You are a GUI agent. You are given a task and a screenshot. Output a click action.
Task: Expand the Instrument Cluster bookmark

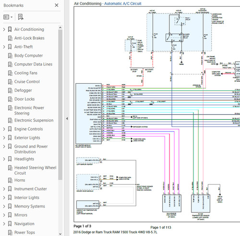[x=4, y=189]
